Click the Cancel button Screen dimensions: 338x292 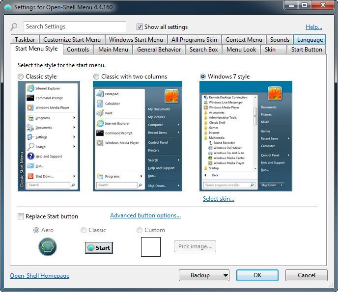(307, 275)
